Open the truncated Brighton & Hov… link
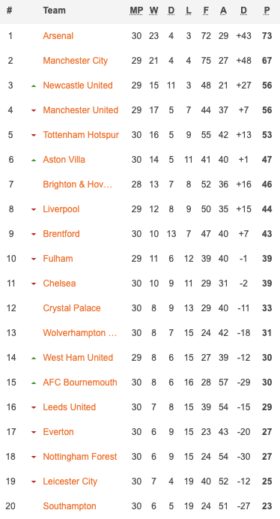Viewport: 280px width, 519px height. click(x=78, y=184)
